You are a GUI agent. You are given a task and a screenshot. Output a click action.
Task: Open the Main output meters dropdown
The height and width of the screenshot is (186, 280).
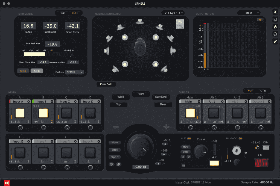click(249, 13)
